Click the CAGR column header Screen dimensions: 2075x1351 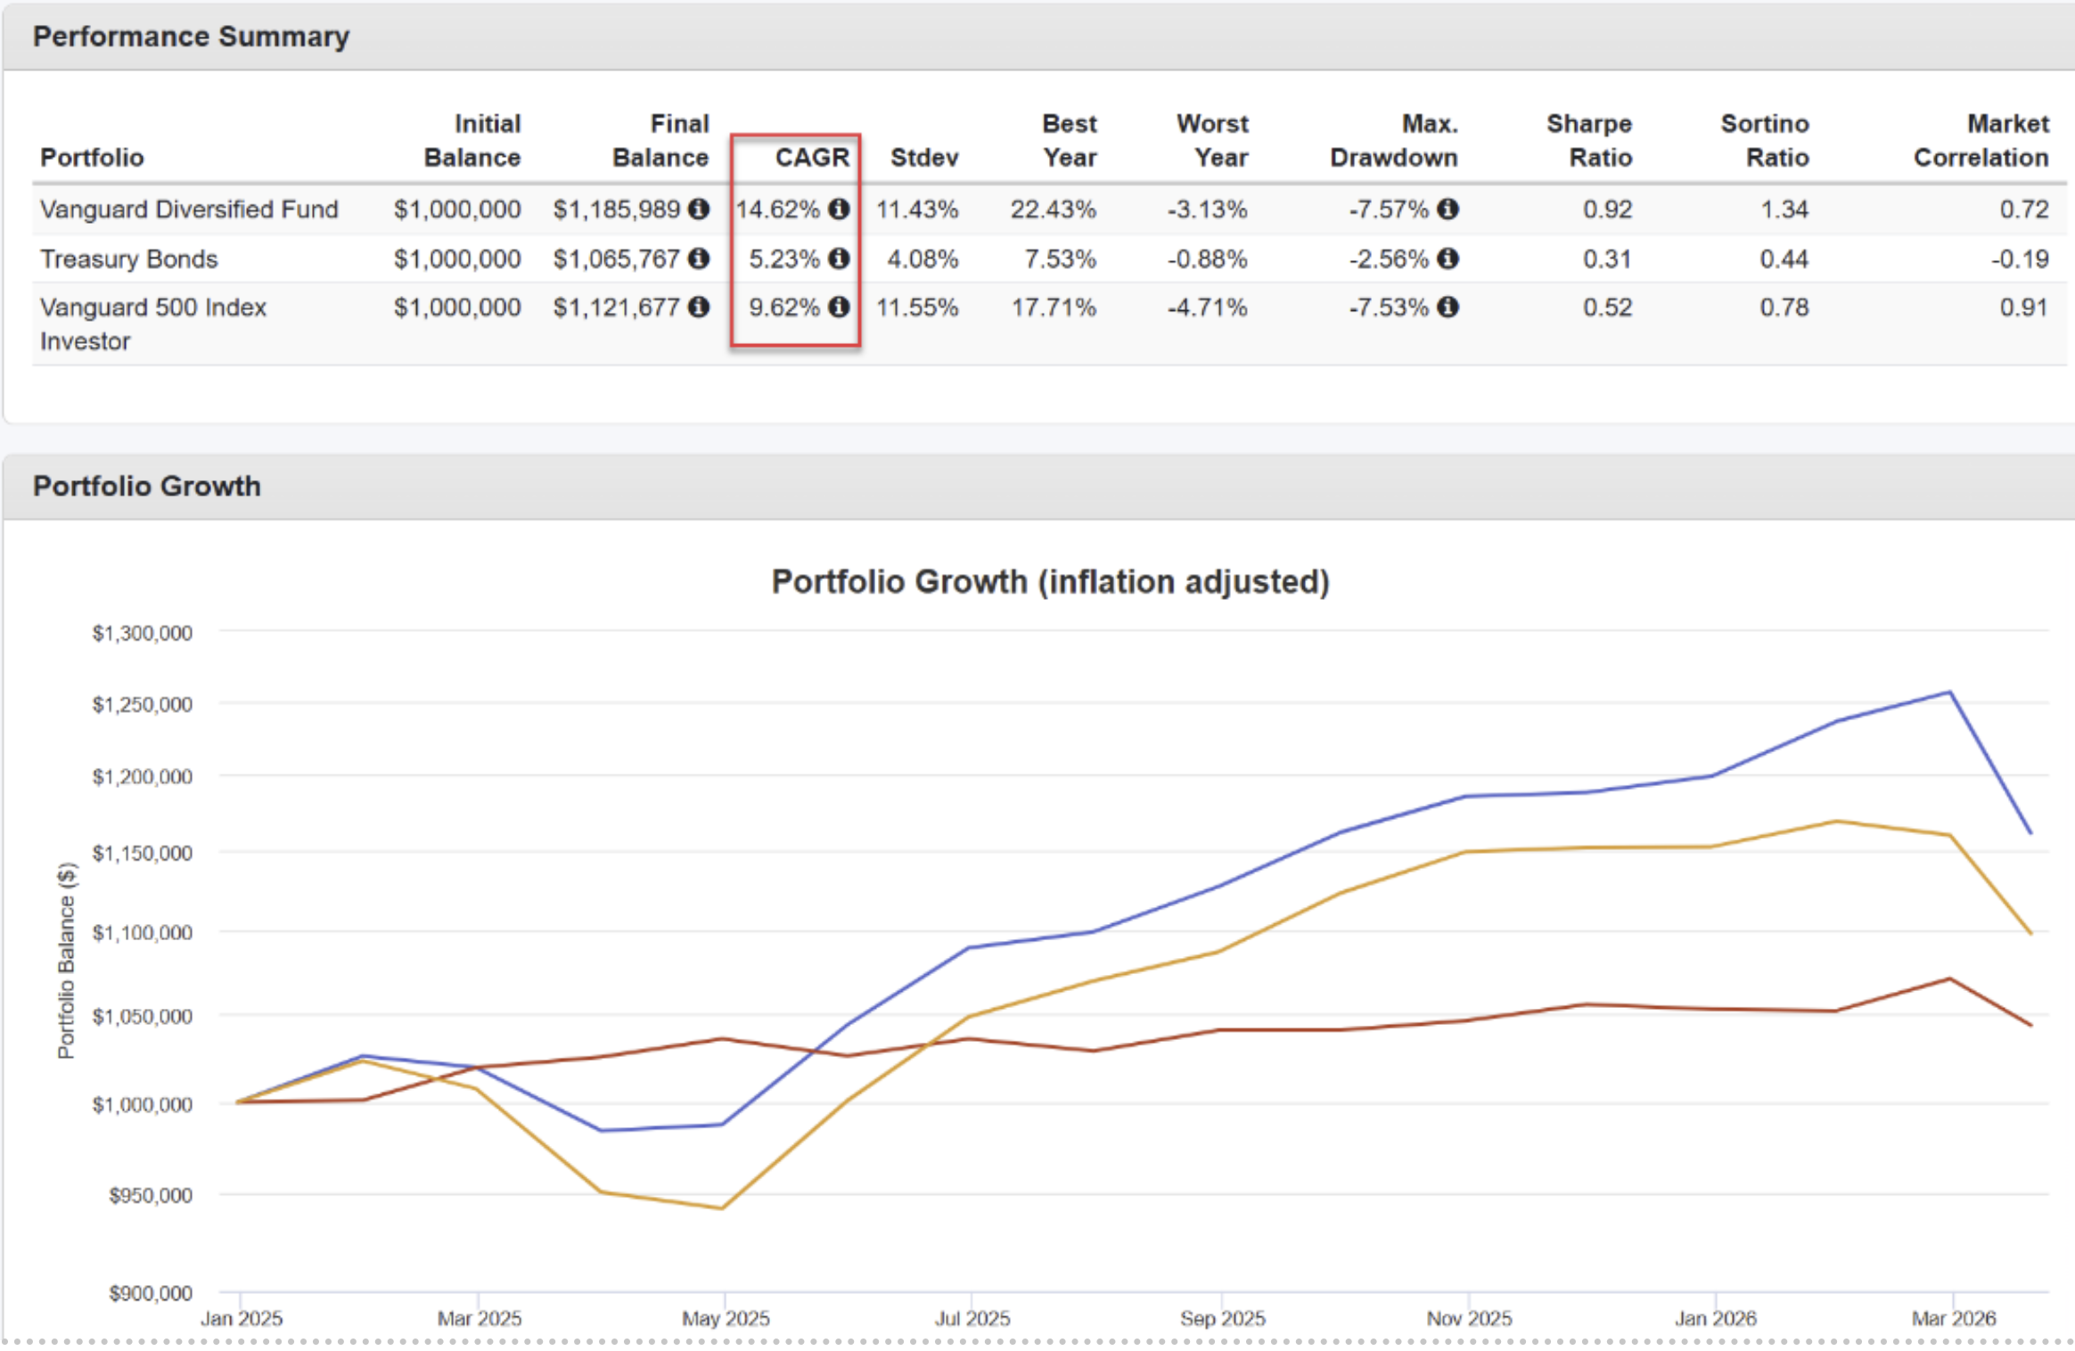tap(811, 158)
